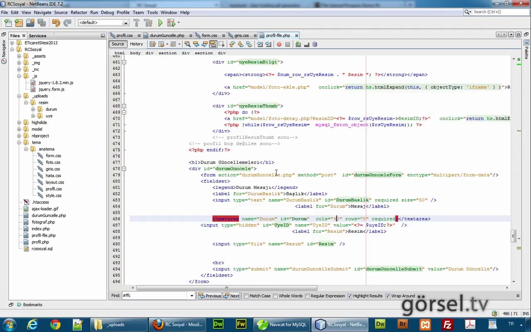This screenshot has width=531, height=332.
Task: Select rcsosyal.sql in Files tree
Action: [42, 249]
